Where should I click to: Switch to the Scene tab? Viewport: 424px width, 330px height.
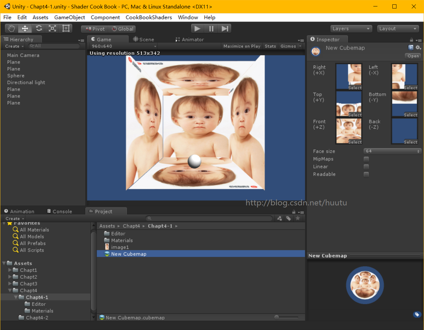[x=144, y=40]
